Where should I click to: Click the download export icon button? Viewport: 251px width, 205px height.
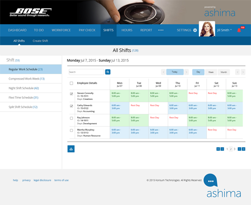(71, 149)
